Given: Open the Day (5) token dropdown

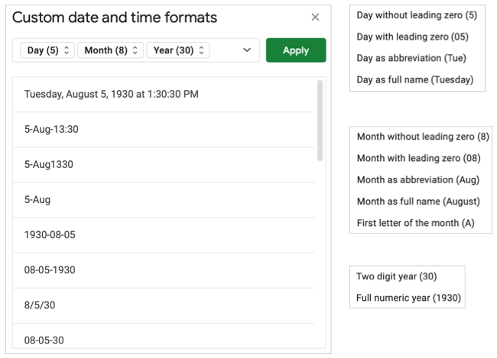Looking at the screenshot, I should click(x=49, y=50).
